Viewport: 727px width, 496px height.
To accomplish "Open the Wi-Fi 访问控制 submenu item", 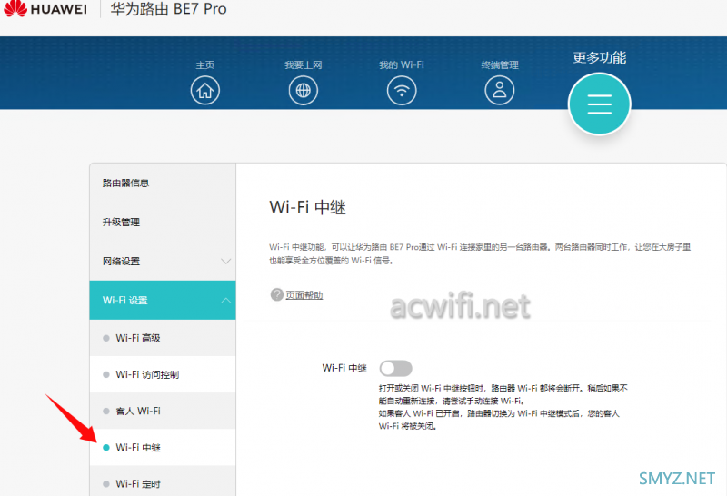I will click(x=163, y=374).
